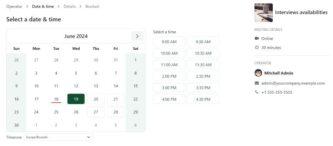Click the clock icon beside 30 minutes
Screen dimensions: 333x146
257,48
